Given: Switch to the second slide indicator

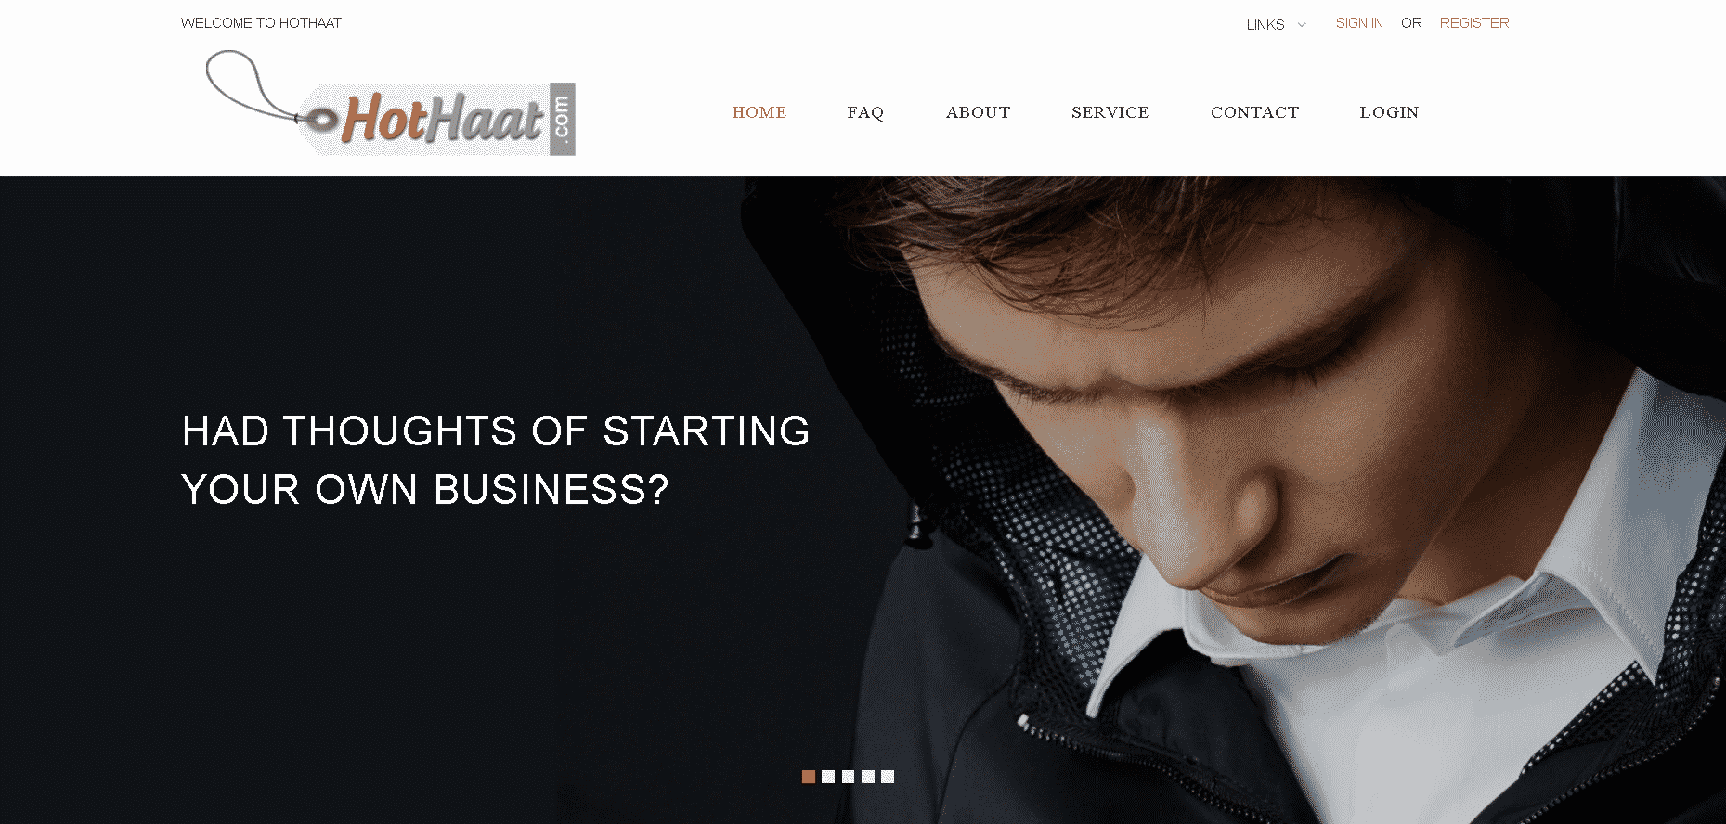Looking at the screenshot, I should 828,777.
